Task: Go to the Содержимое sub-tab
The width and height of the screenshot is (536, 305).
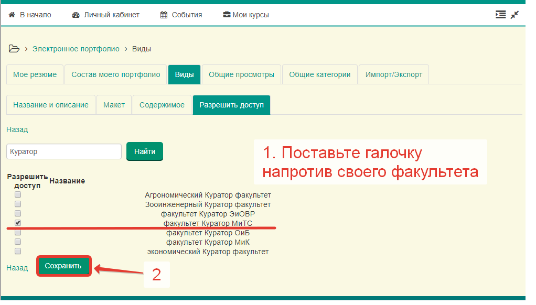Action: click(162, 105)
